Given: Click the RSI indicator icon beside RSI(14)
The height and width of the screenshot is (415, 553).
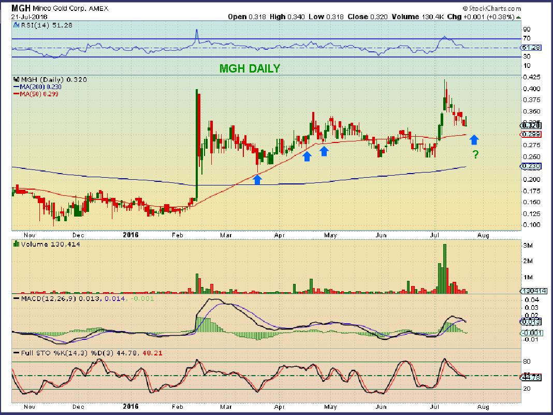Looking at the screenshot, I should 16,25.
